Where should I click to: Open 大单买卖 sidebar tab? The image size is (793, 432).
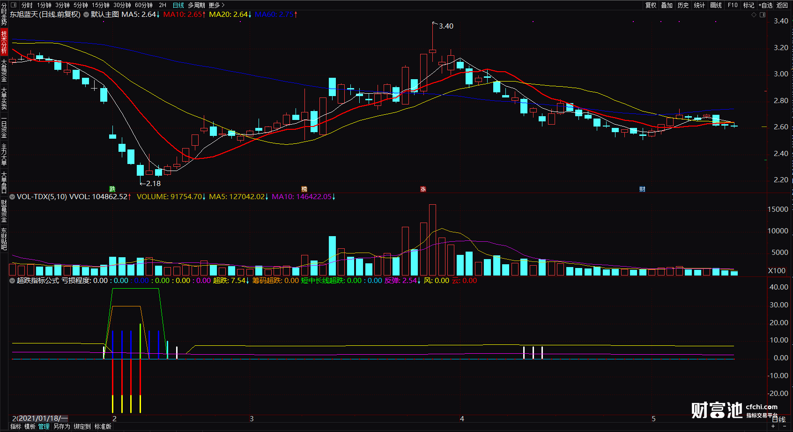[4, 97]
